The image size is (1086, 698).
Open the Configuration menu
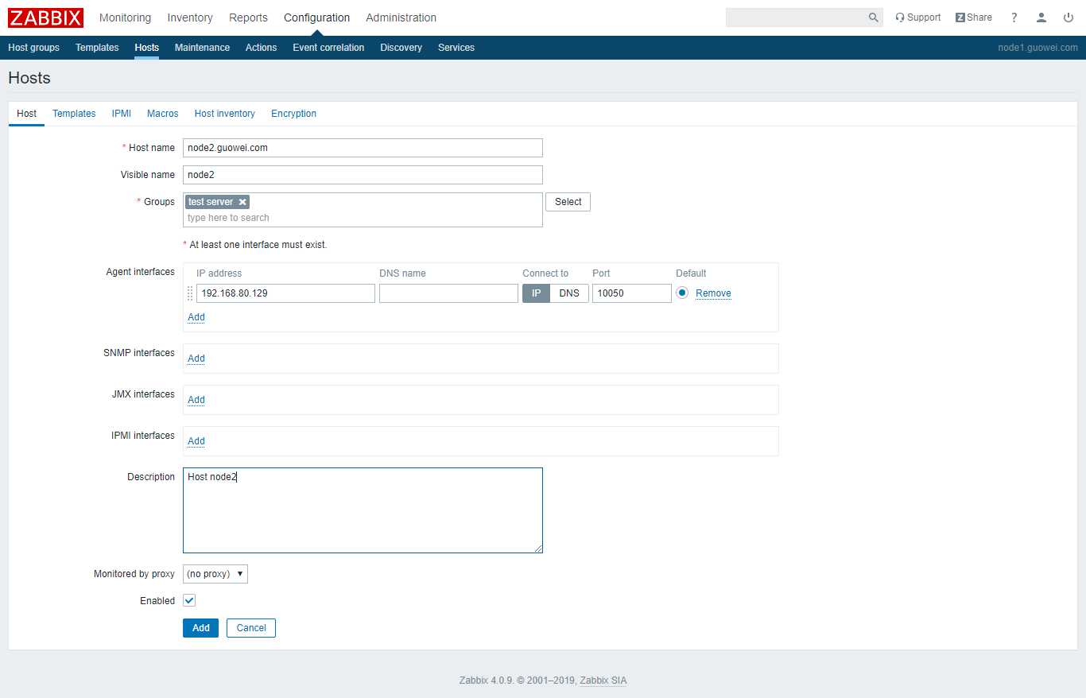316,17
